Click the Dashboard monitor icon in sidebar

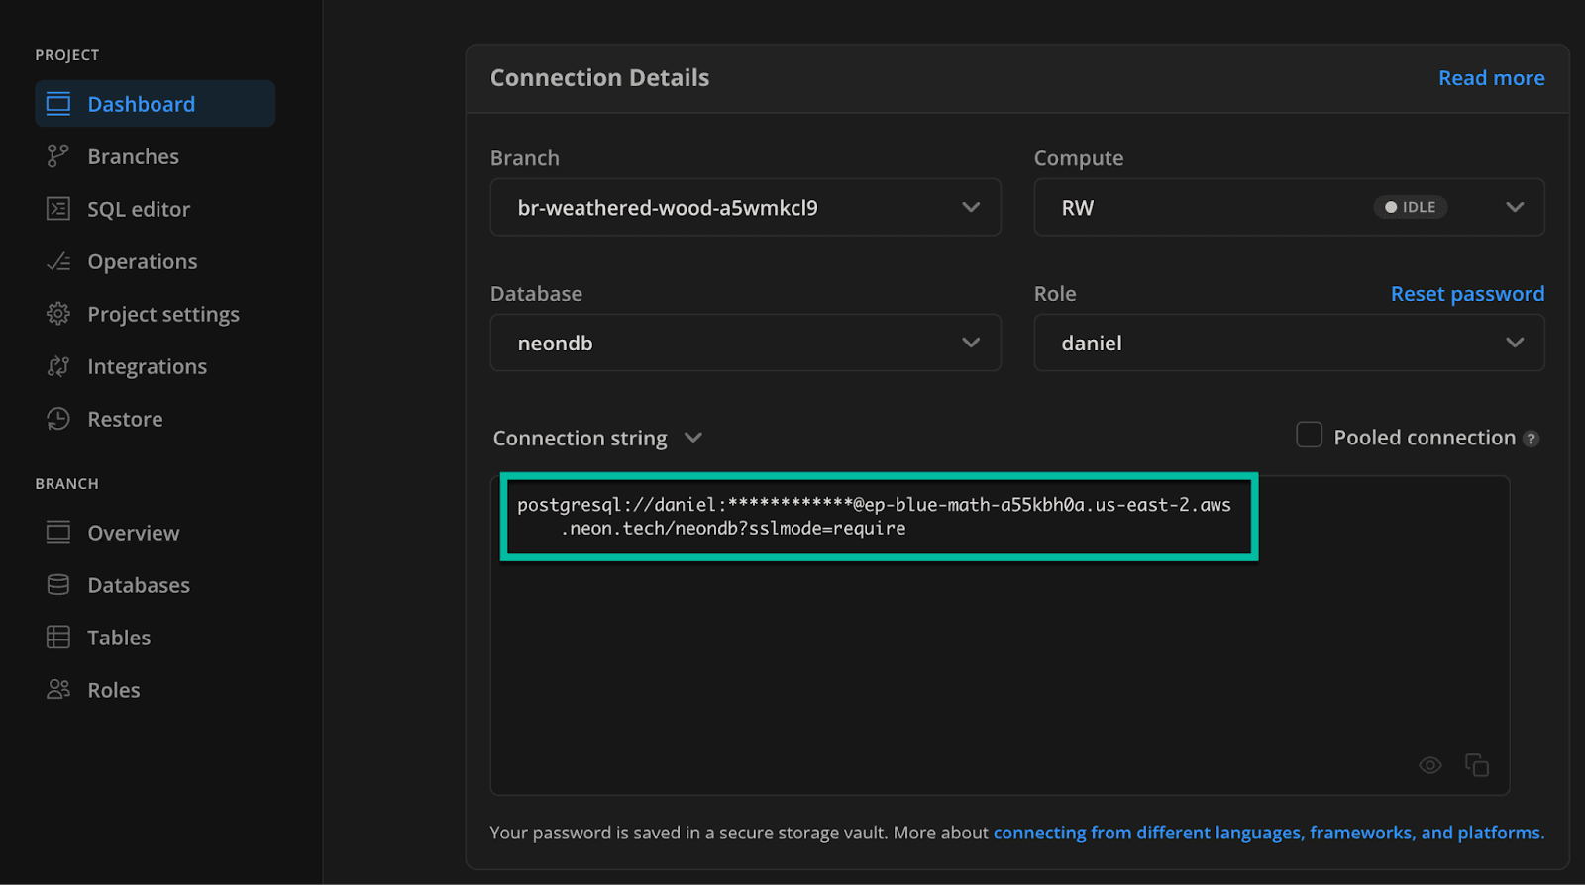(x=58, y=104)
